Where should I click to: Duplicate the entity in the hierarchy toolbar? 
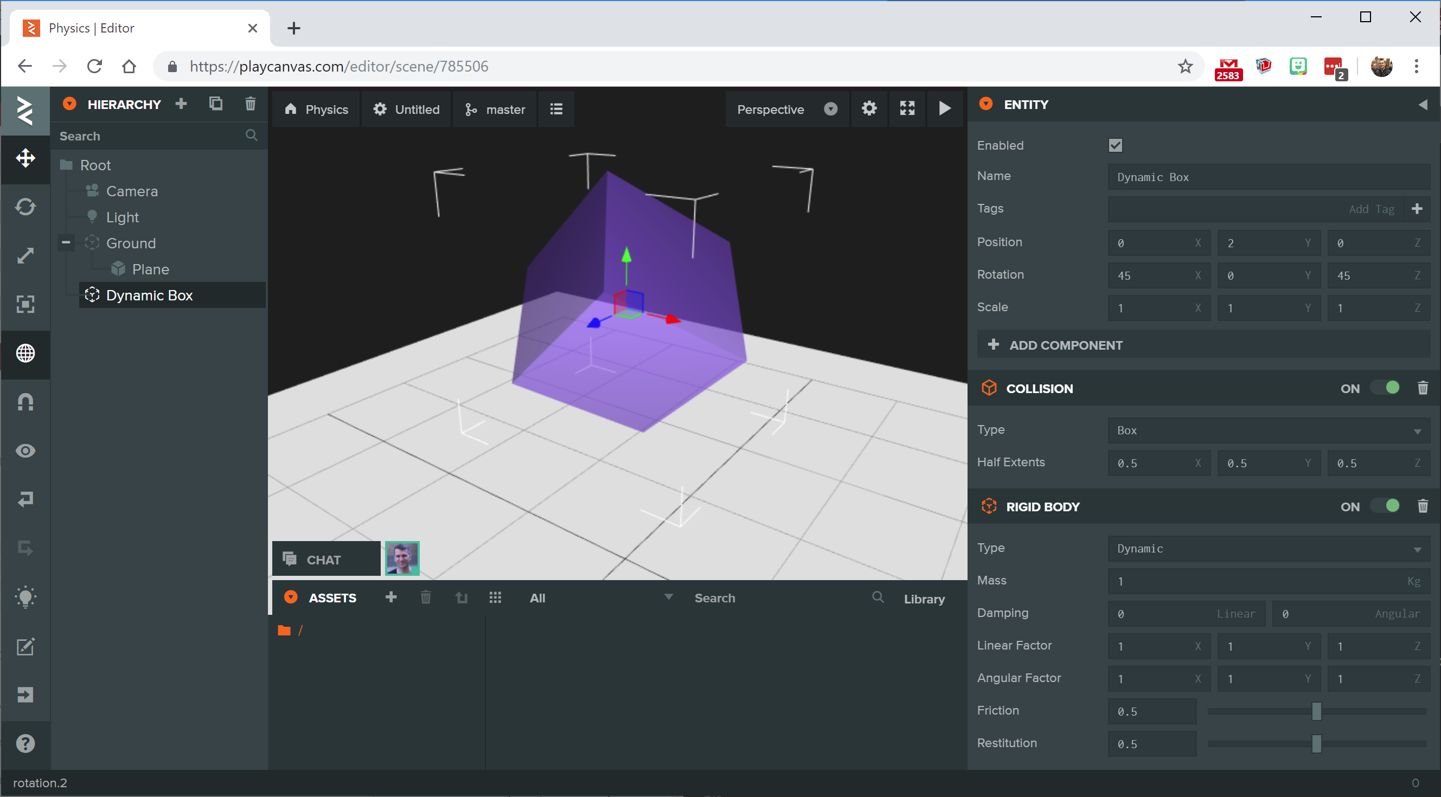[x=215, y=104]
